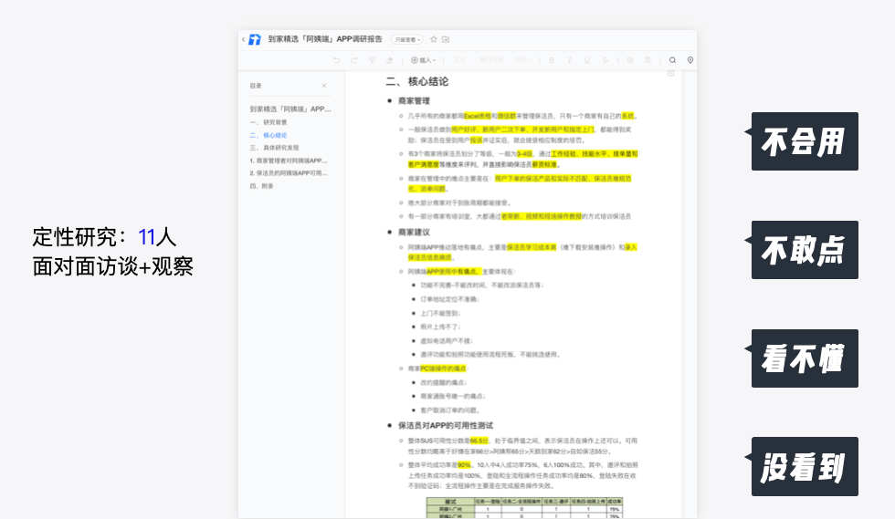
Task: Star the document with the favorite icon
Action: [x=433, y=39]
